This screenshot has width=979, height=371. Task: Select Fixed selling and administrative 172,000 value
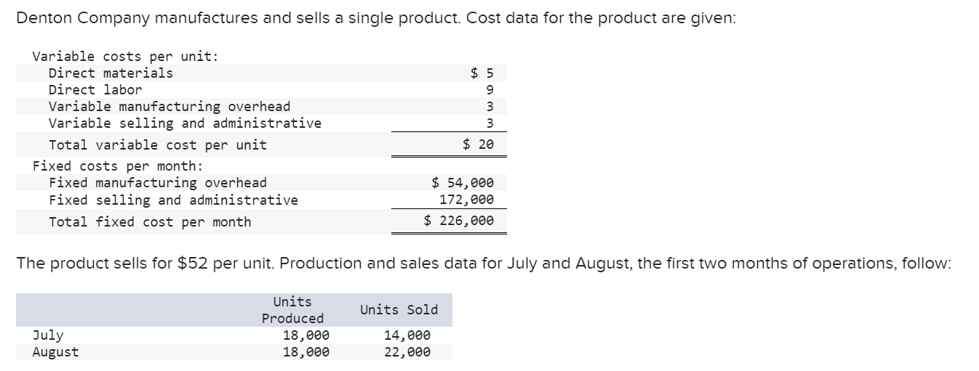[x=467, y=200]
